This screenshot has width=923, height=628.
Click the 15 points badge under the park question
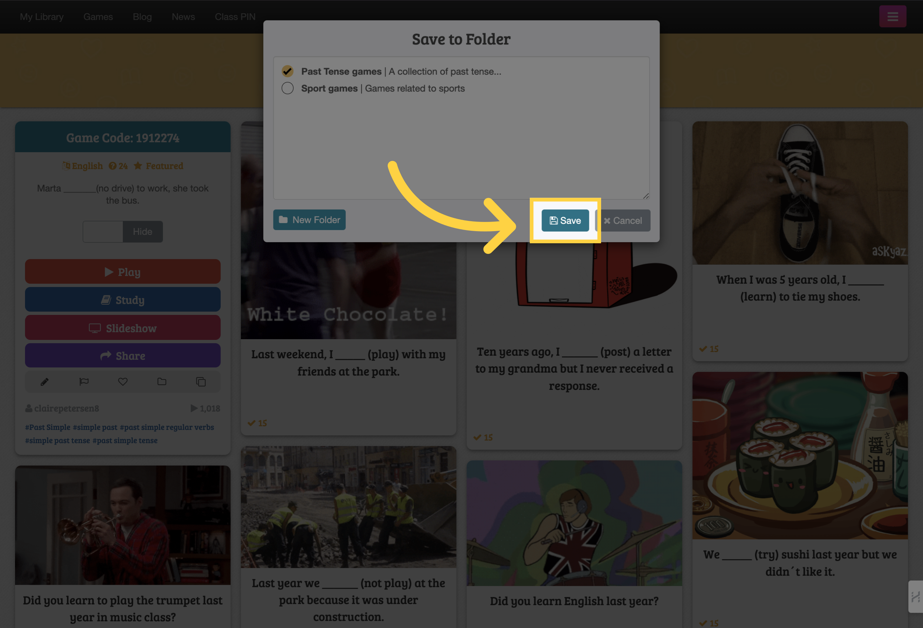pos(258,423)
